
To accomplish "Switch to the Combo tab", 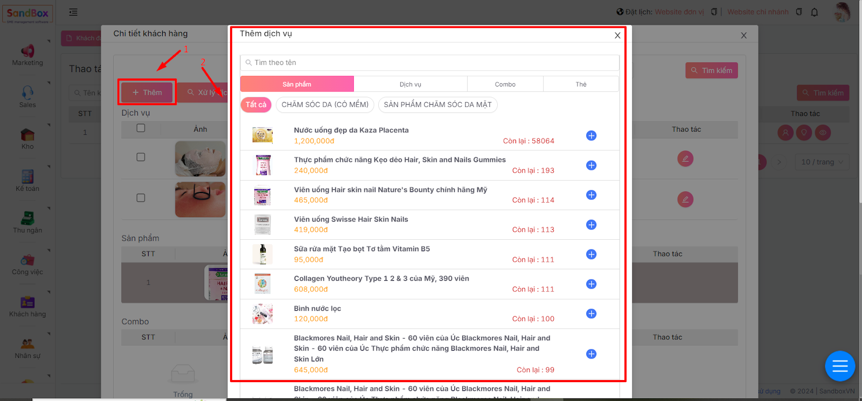I will click(505, 84).
